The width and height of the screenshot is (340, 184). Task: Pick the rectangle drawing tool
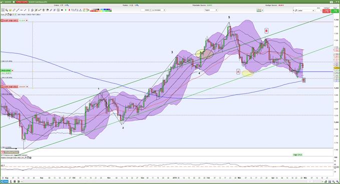[x=73, y=10]
